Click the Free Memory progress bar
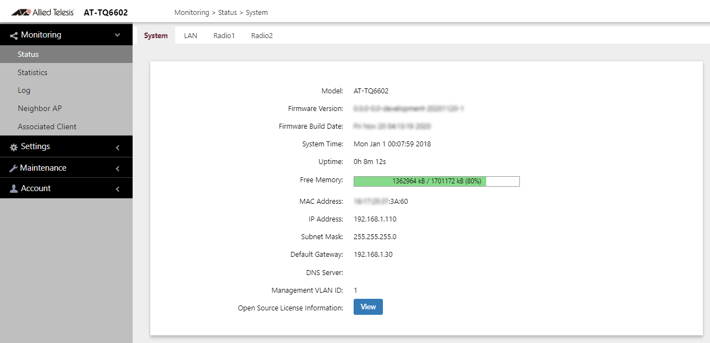 coord(436,181)
